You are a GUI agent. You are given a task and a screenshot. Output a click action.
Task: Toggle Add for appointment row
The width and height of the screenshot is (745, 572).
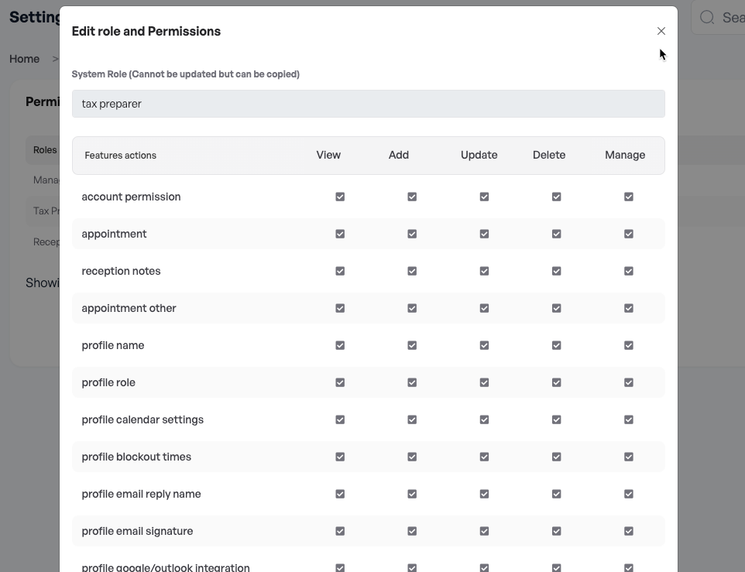(412, 234)
